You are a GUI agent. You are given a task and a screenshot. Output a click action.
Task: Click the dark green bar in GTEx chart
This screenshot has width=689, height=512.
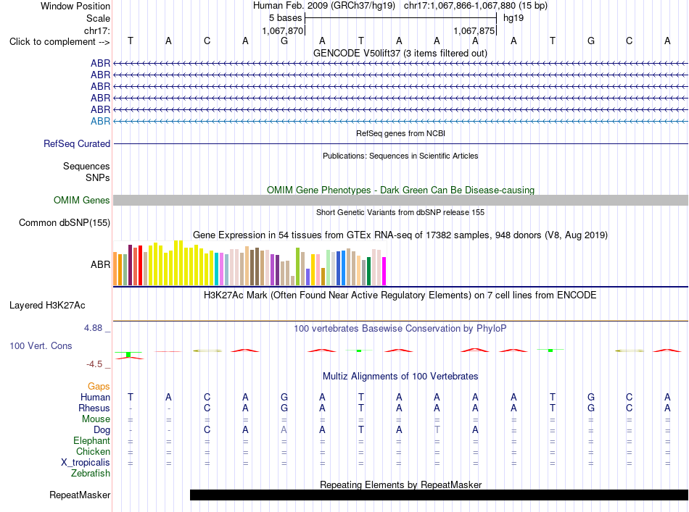pos(368,271)
